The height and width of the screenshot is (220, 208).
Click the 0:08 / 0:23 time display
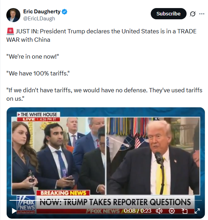pos(138,211)
